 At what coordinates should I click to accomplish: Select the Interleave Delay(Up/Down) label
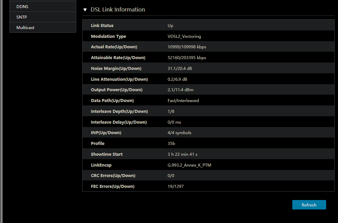coord(119,122)
